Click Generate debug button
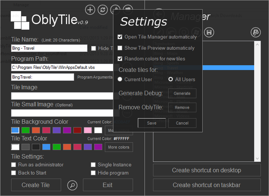The height and width of the screenshot is (196, 269). tap(182, 93)
